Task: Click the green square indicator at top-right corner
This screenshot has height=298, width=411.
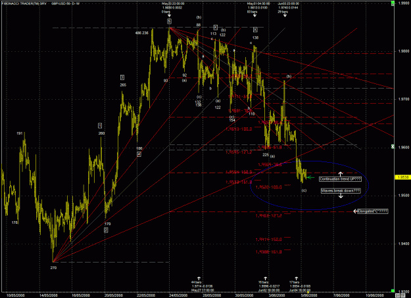Action: pyautogui.click(x=393, y=3)
